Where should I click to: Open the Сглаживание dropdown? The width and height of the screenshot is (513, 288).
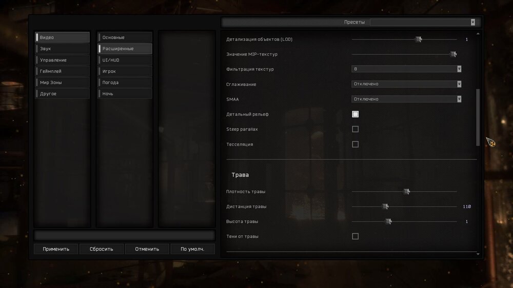406,84
